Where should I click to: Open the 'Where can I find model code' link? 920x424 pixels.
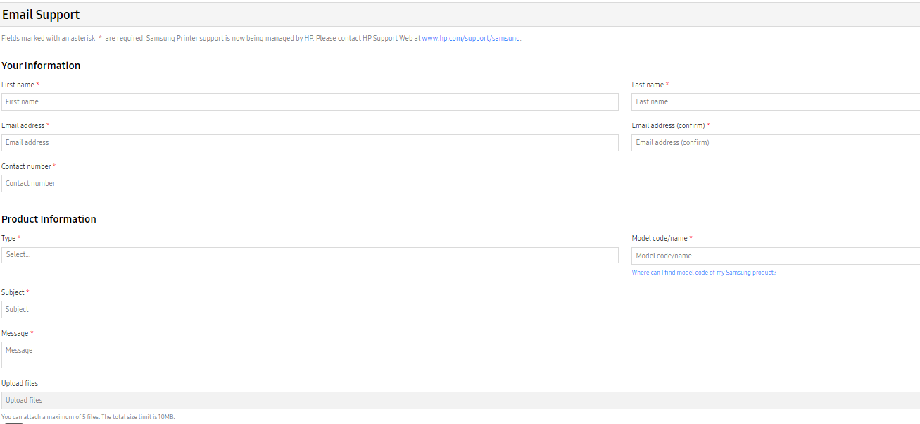[x=704, y=273]
